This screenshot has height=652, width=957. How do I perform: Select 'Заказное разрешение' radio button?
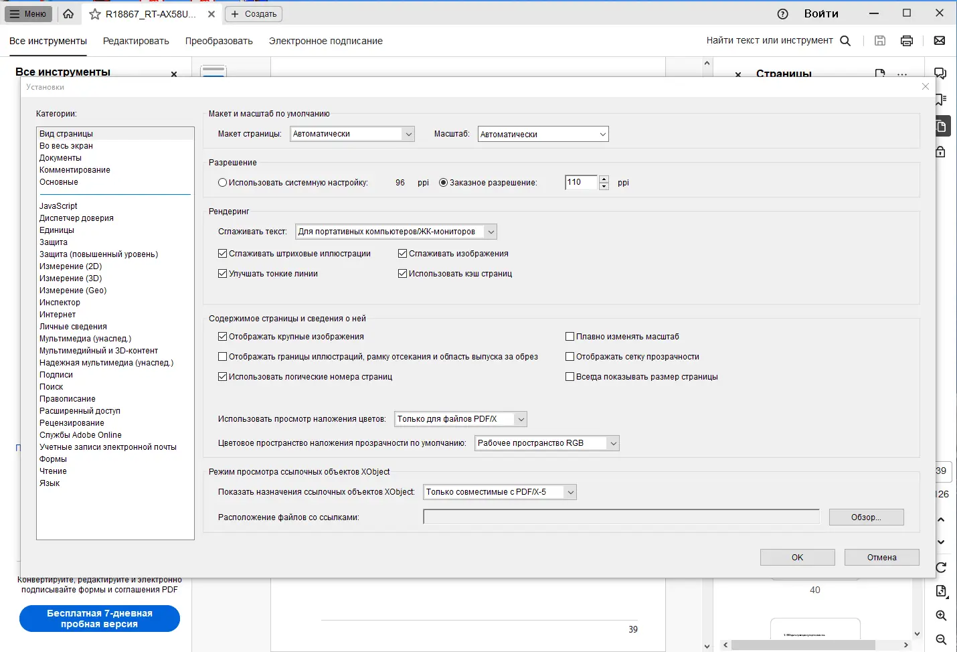[443, 182]
